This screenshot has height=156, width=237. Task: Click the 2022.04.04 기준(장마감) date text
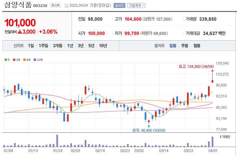[x=90, y=5]
